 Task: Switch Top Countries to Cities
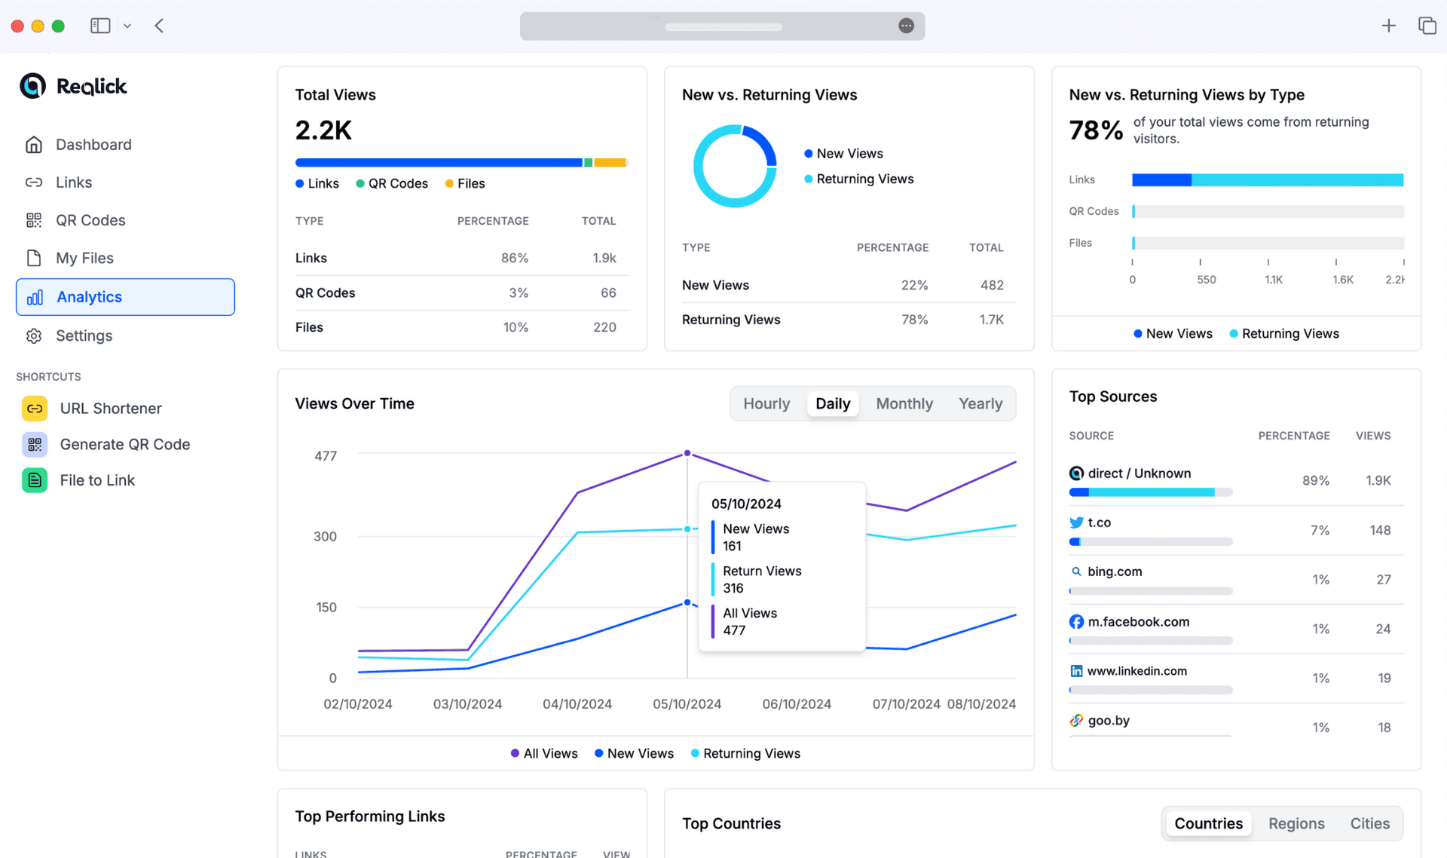click(x=1370, y=823)
